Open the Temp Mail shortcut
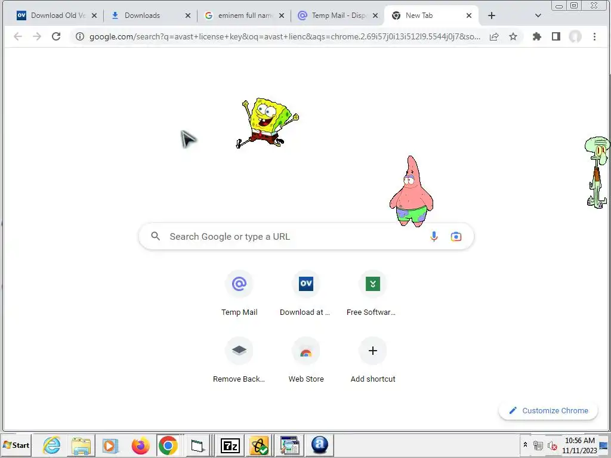Viewport: 611px width, 458px height. click(x=239, y=293)
